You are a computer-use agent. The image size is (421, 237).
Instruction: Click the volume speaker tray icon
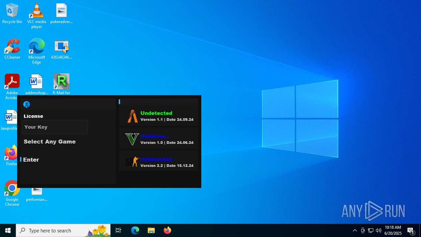click(379, 230)
